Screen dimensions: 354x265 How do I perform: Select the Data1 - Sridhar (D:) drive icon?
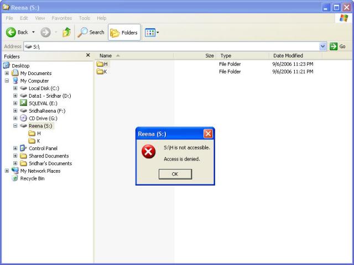[x=23, y=96]
